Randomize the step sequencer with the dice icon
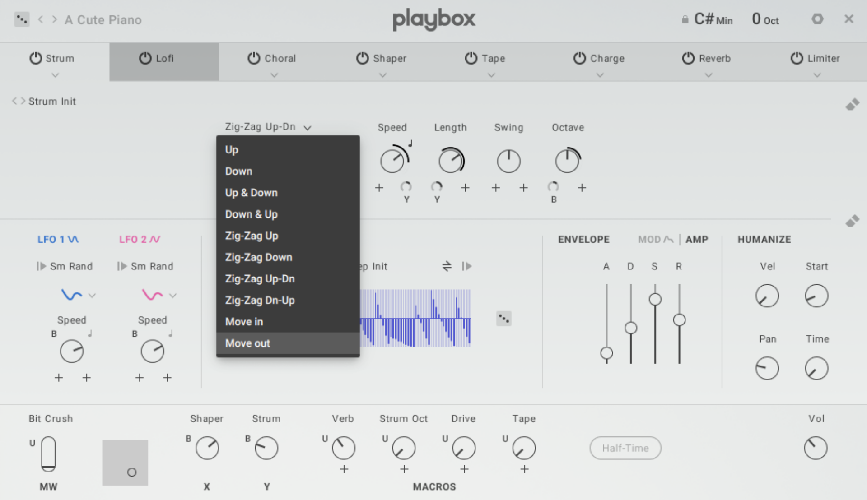 pyautogui.click(x=503, y=319)
